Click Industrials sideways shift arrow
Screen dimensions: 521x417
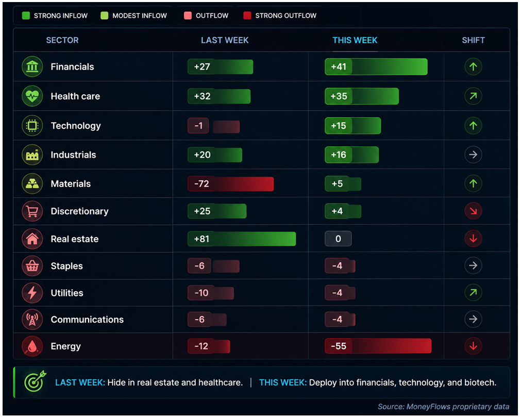[473, 155]
